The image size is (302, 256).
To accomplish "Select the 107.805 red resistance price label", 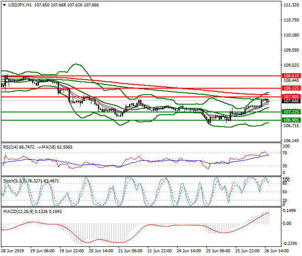I will point(291,96).
